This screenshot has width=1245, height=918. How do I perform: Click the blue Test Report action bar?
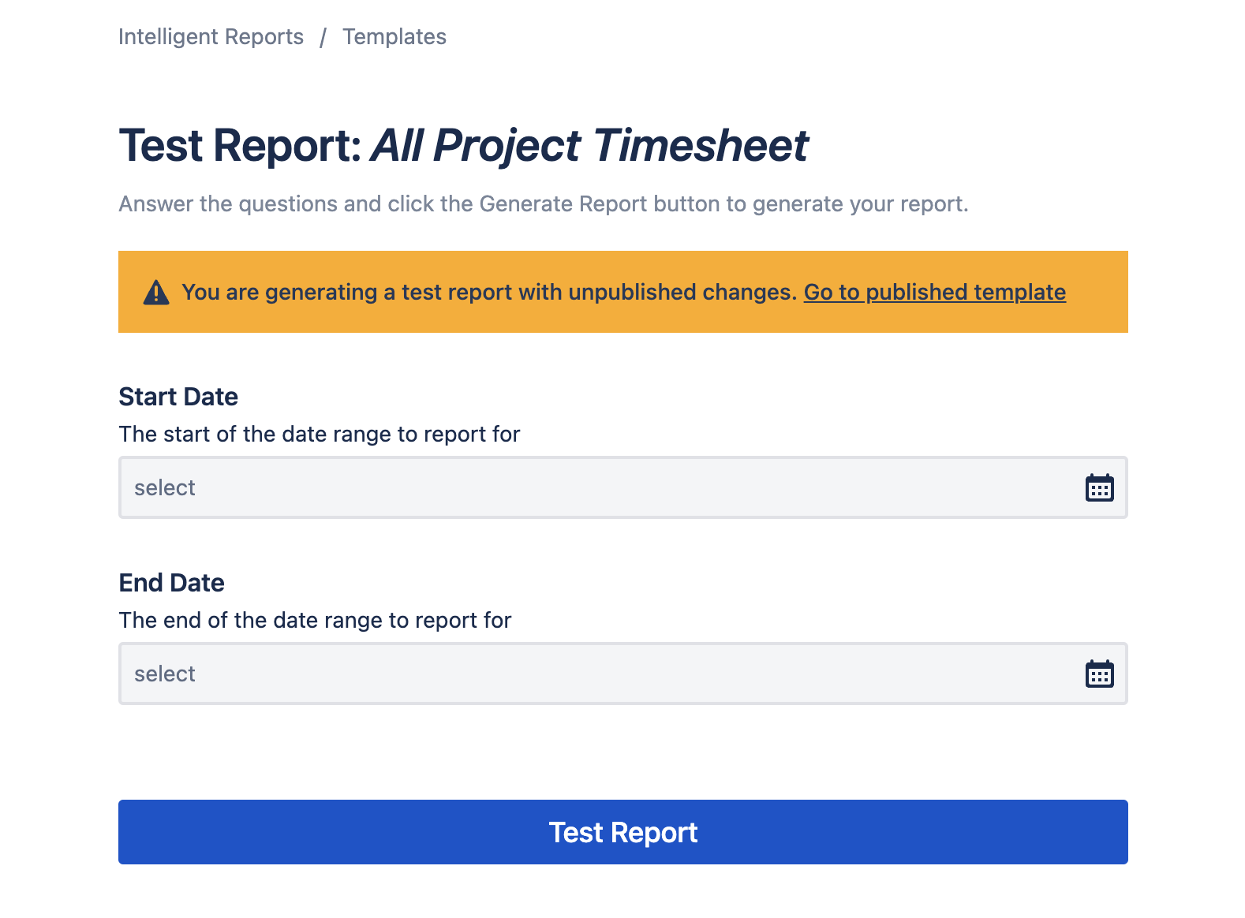623,831
